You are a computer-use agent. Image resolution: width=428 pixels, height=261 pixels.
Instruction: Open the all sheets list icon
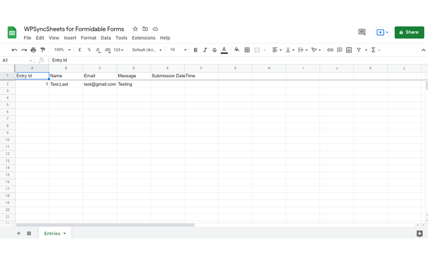click(29, 233)
